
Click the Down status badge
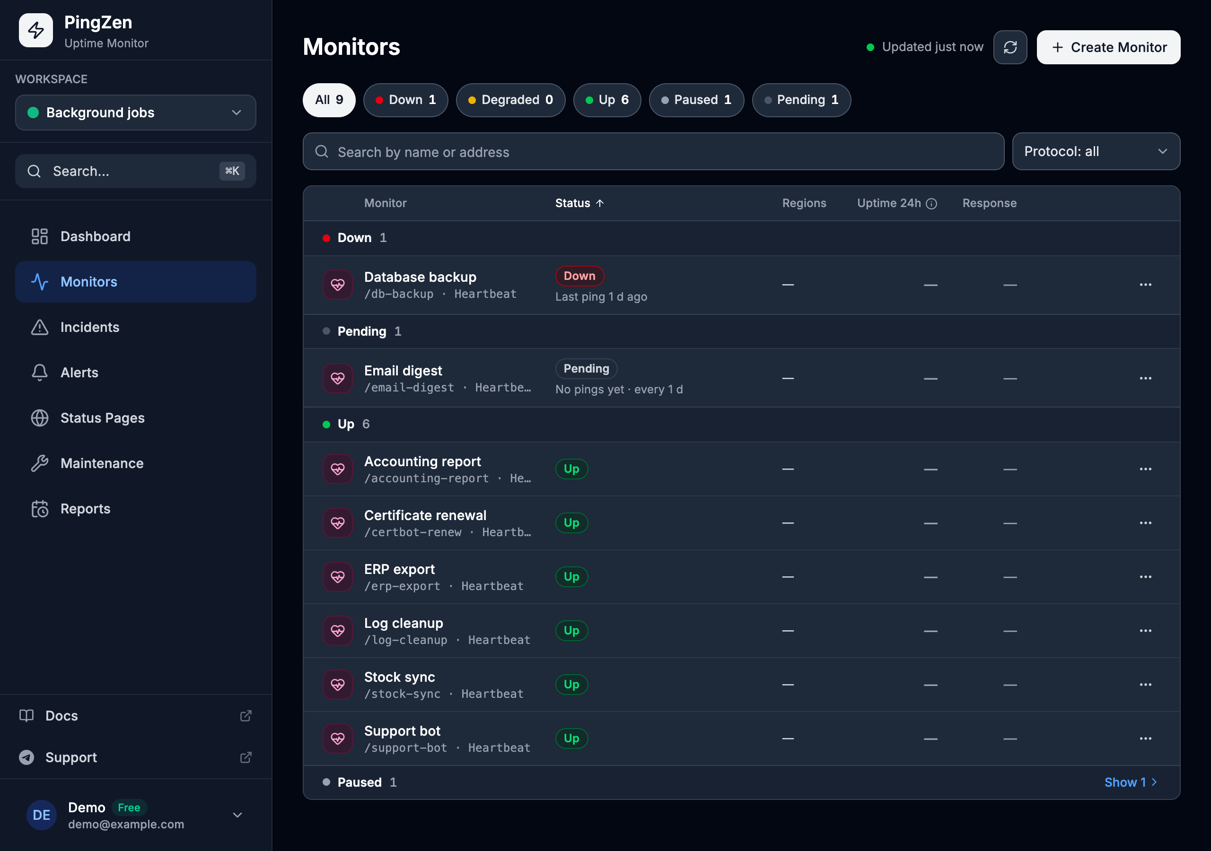click(x=579, y=276)
